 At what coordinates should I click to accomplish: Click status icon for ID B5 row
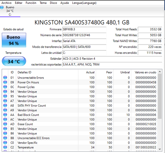(x=5, y=129)
